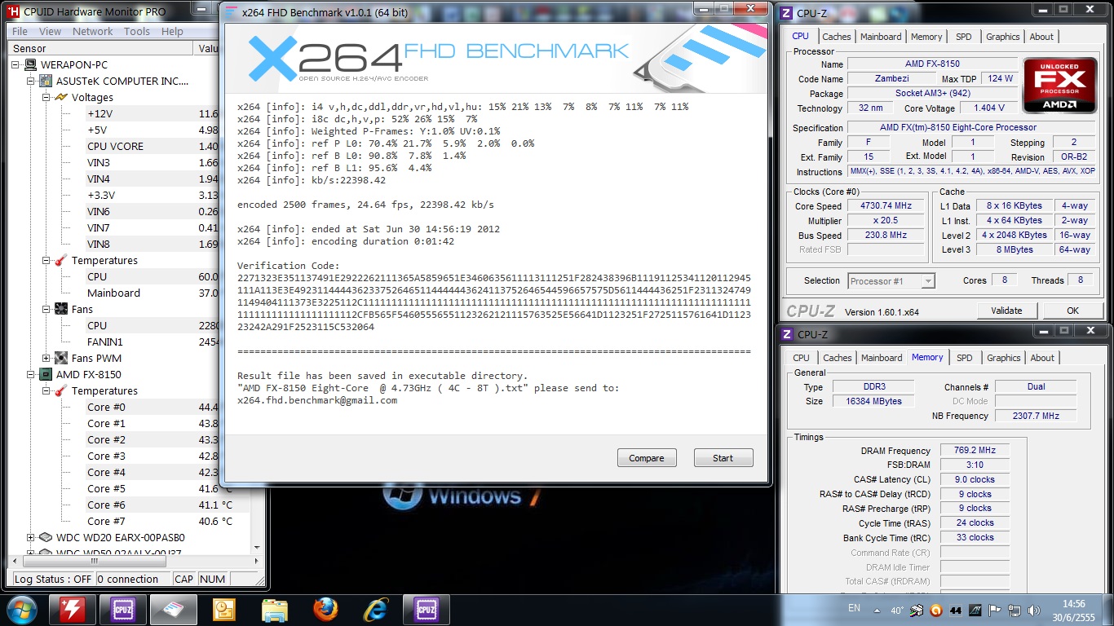Image resolution: width=1114 pixels, height=626 pixels.
Task: Open the Tools menu in Hardware Monitor
Action: click(x=137, y=32)
